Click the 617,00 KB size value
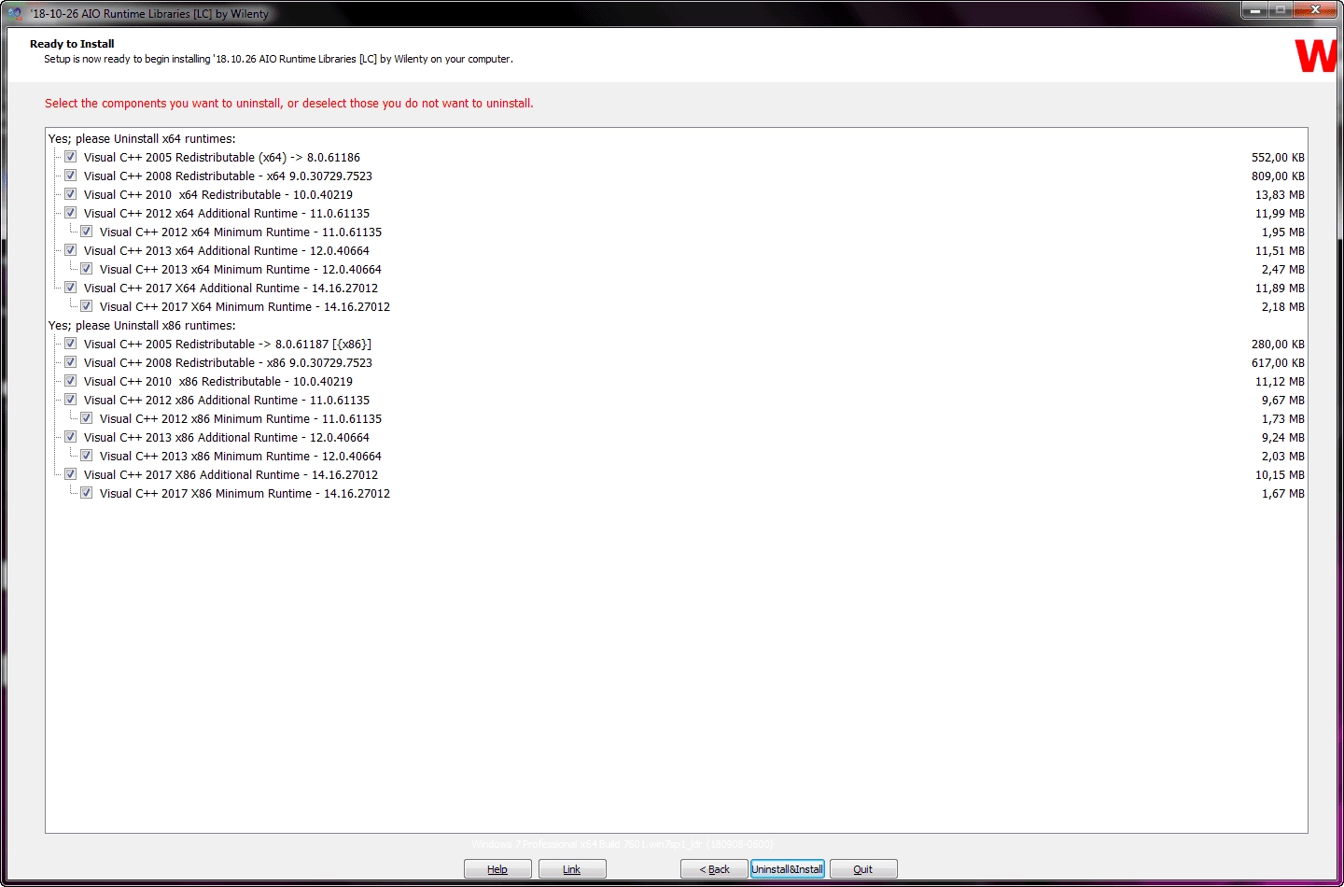1344x887 pixels. pos(1278,363)
